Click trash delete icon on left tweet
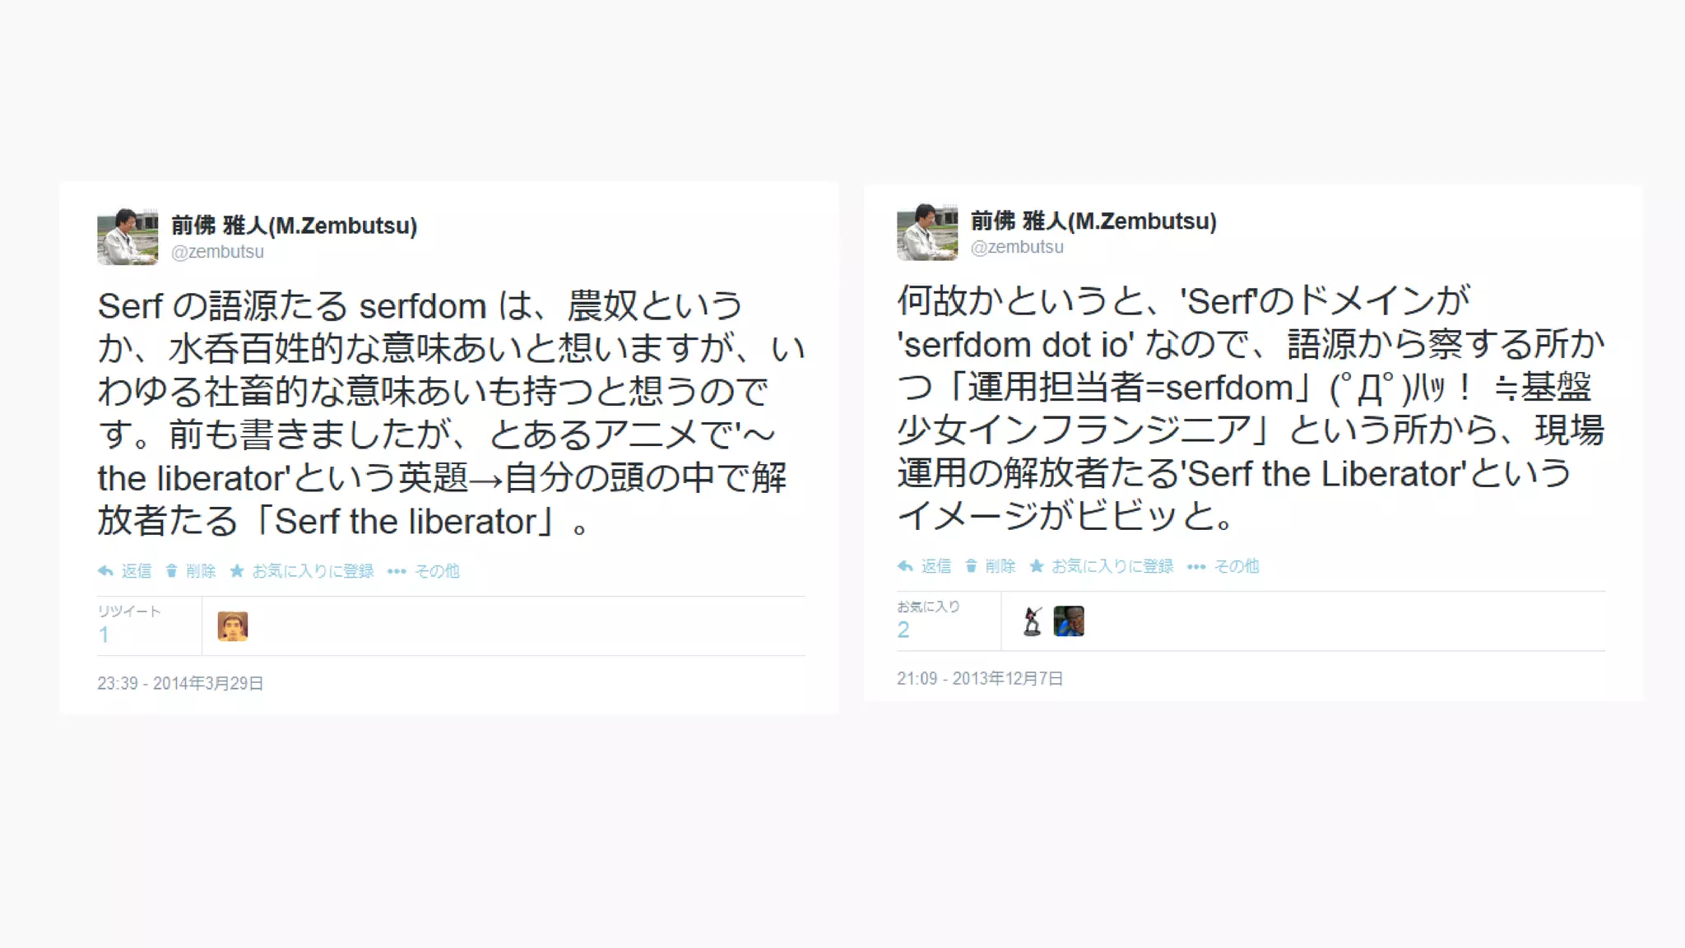Screen dimensions: 1685x948 pyautogui.click(x=171, y=571)
